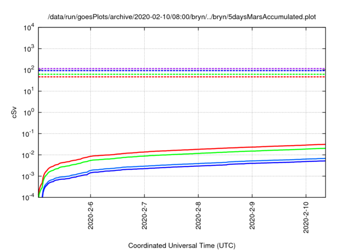Click the Coordinated Universal Time (UTC) axis label
The width and height of the screenshot is (359, 251).
(x=182, y=245)
